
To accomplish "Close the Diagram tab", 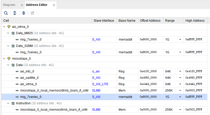I will point(21,5).
